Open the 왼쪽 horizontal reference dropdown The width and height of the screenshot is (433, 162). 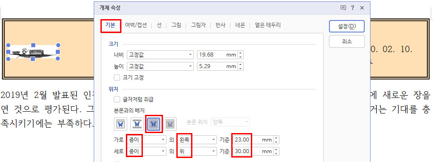pos(197,140)
